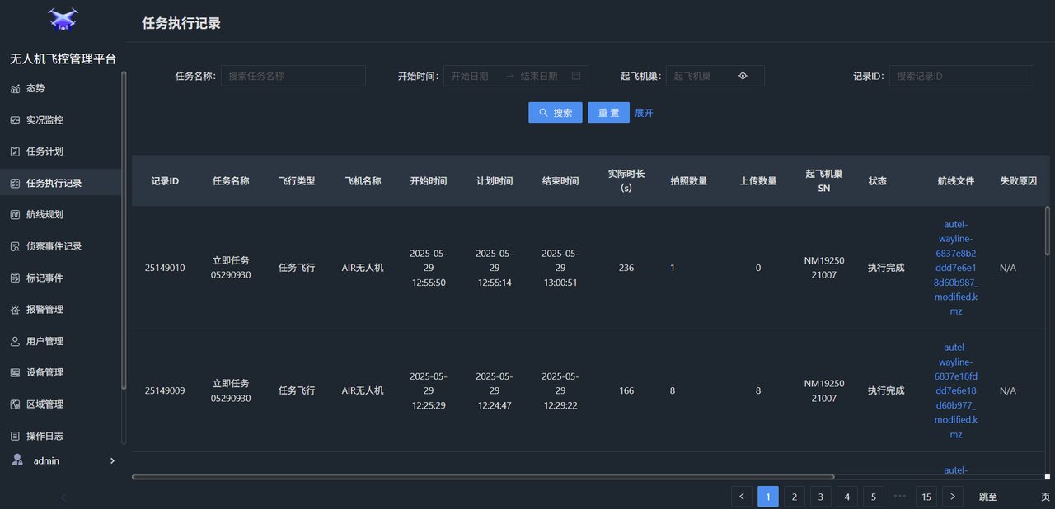Click the 用户管理 sidebar icon
The height and width of the screenshot is (509, 1055).
tap(15, 341)
